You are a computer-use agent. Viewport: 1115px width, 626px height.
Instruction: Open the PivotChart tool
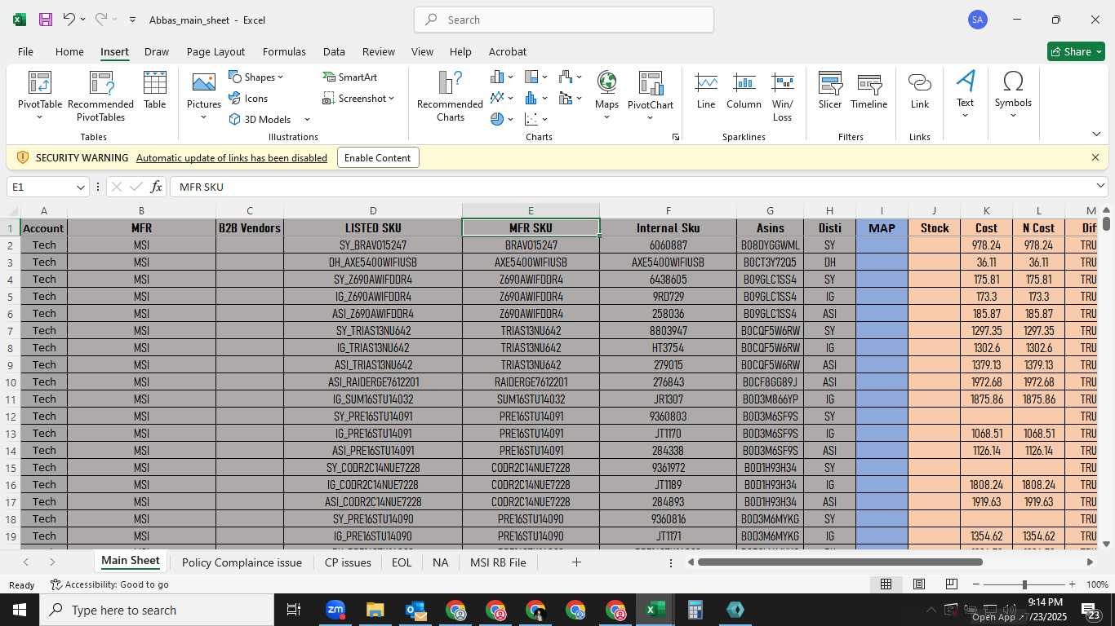pos(651,96)
